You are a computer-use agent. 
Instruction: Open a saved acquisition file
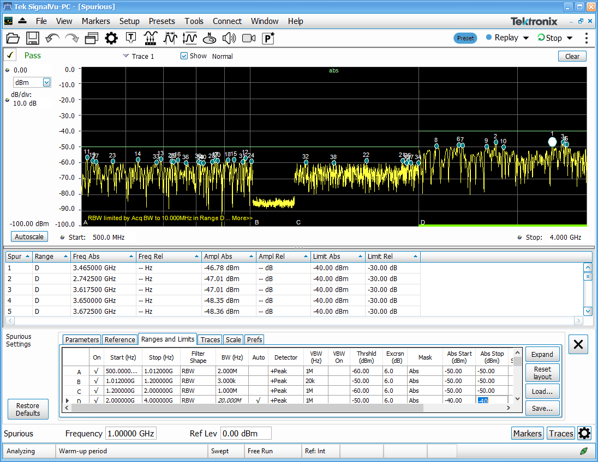pyautogui.click(x=13, y=38)
